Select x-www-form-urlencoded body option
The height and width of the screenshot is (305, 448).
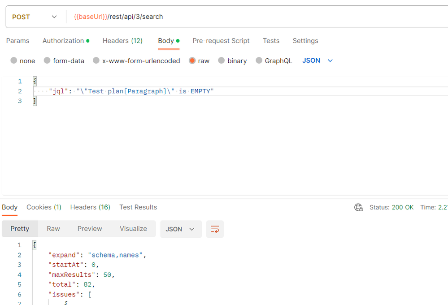(136, 61)
